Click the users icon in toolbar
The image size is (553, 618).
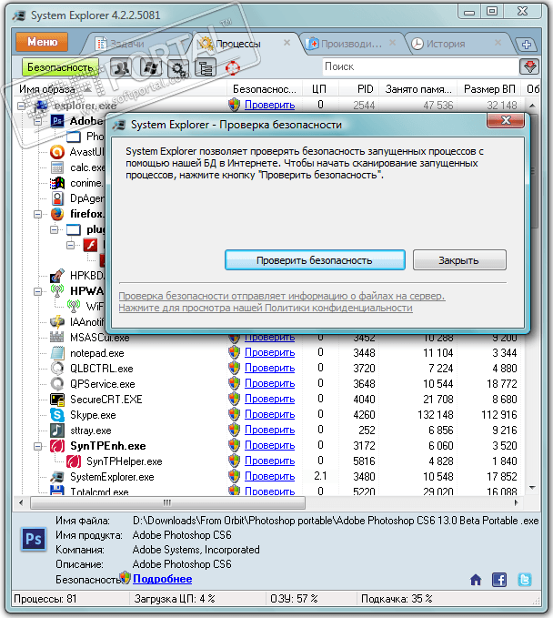121,67
